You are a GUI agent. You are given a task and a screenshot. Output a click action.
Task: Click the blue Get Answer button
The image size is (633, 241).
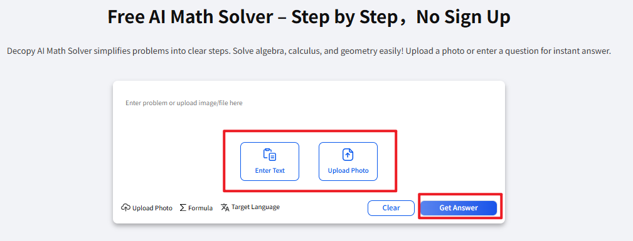[x=459, y=208]
